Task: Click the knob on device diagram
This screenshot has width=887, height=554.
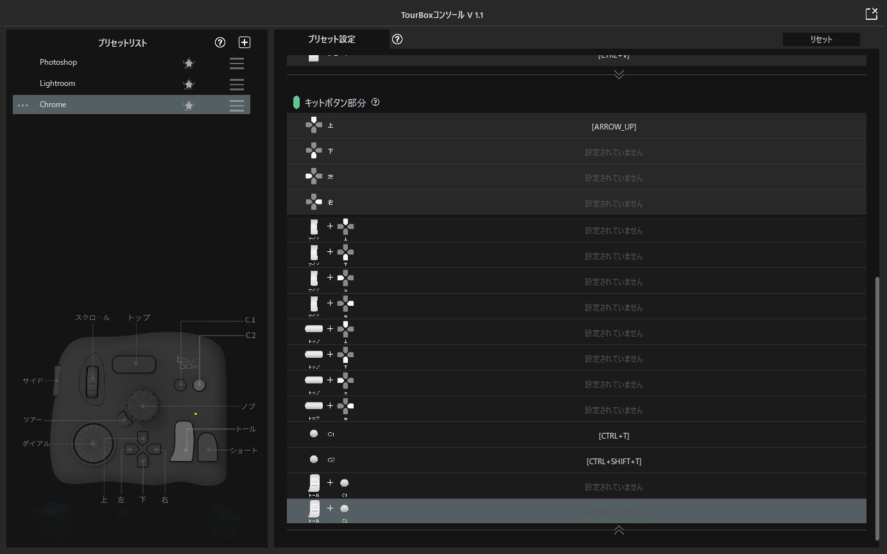Action: [142, 405]
